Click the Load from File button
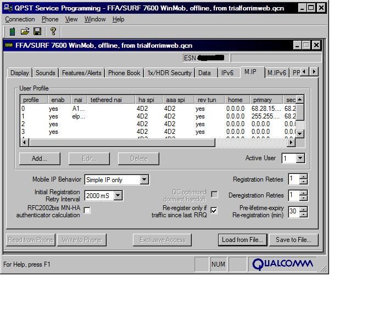Viewport: 384px width, 327px height. click(242, 240)
